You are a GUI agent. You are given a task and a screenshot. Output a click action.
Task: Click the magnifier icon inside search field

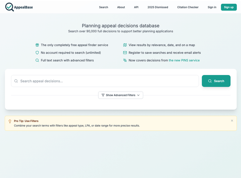[x=16, y=81]
